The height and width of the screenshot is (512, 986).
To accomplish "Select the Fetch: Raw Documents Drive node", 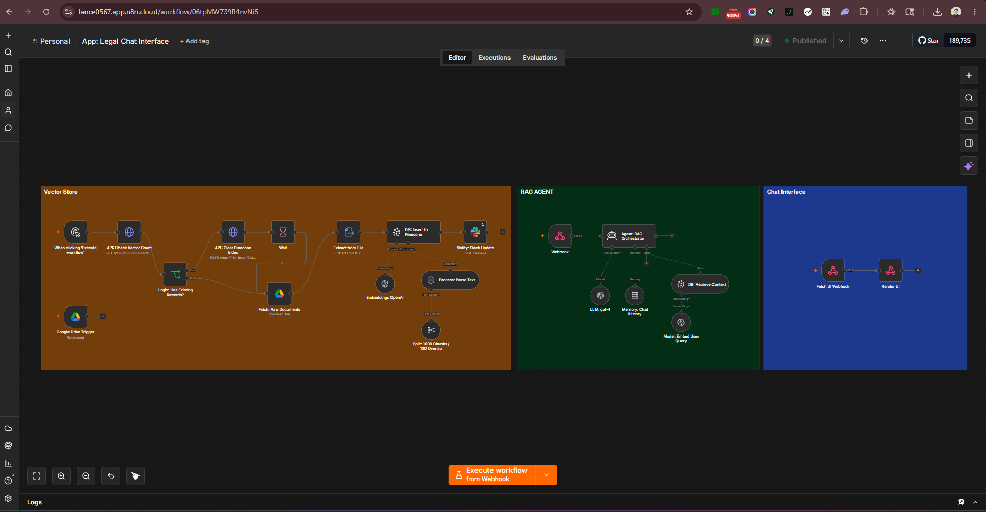I will pyautogui.click(x=279, y=294).
